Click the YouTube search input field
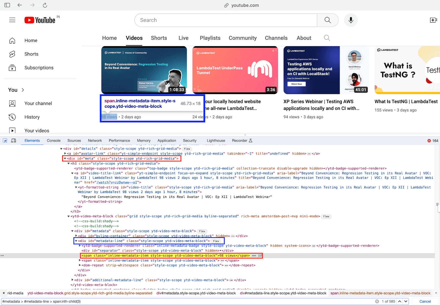The width and height of the screenshot is (440, 305). pyautogui.click(x=226, y=20)
